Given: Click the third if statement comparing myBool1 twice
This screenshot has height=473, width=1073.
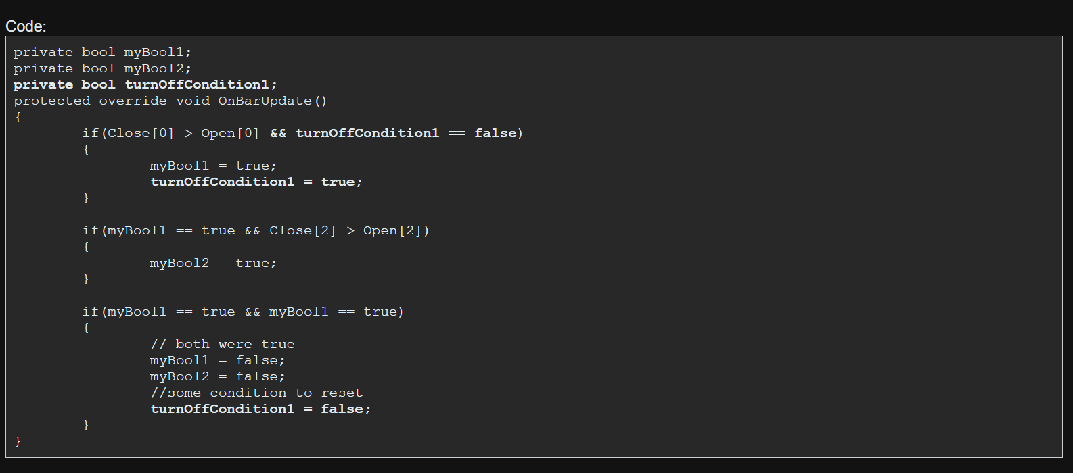Looking at the screenshot, I should pyautogui.click(x=243, y=312).
